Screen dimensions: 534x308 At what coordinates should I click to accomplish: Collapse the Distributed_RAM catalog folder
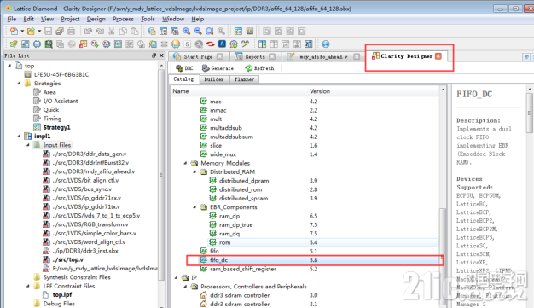(x=194, y=171)
